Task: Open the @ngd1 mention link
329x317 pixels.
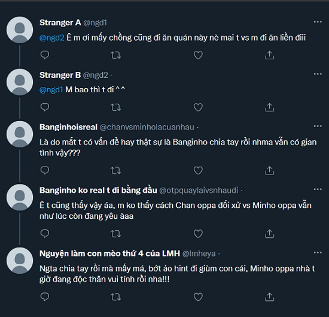Action: 51,90
